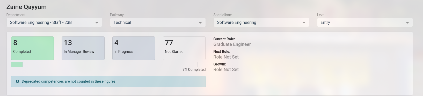Screen dimensions: 423x96
Task: Click the Department dropdown arrow
Action: [x=97, y=23]
